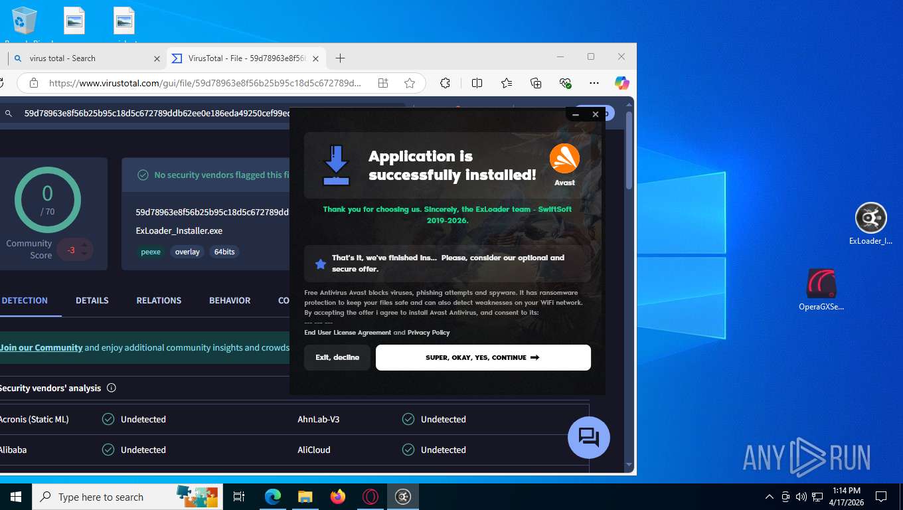The image size is (903, 510).
Task: Show hidden tray icons chevron
Action: (770, 497)
